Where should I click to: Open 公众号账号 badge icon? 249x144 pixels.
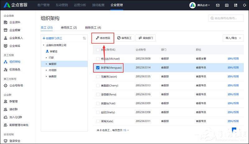point(6,86)
